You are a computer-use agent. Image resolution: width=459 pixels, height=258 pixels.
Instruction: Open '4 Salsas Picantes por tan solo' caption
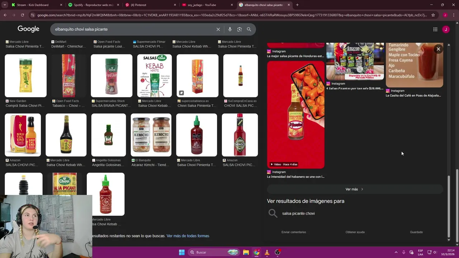[x=355, y=88]
